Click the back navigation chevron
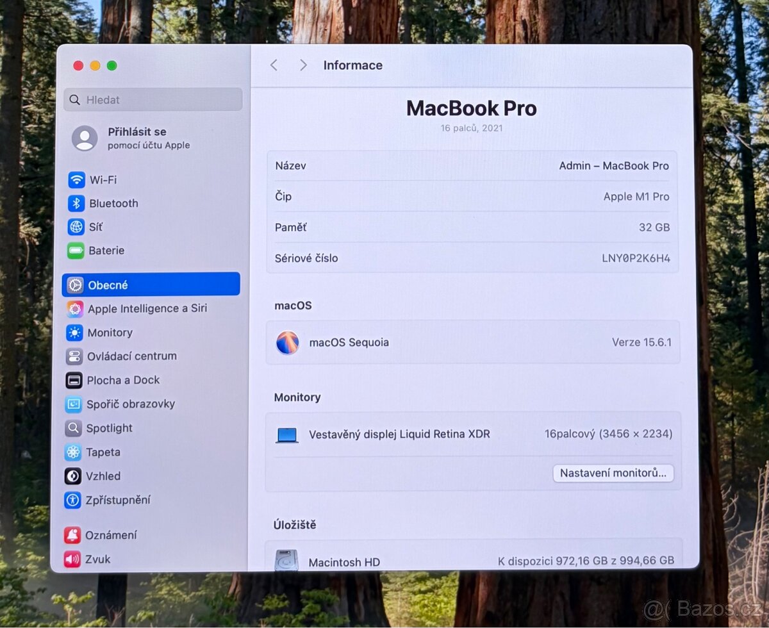The width and height of the screenshot is (769, 628). 274,65
